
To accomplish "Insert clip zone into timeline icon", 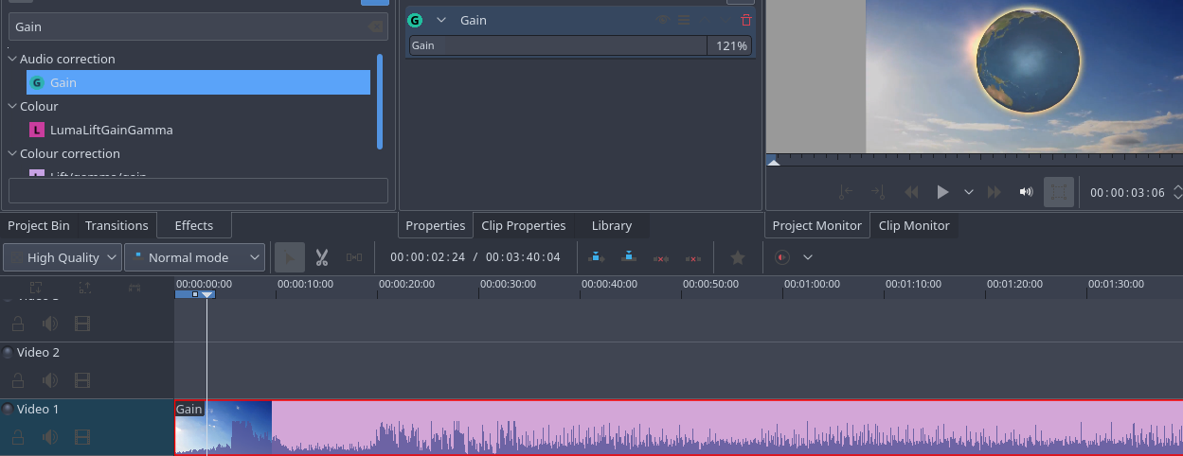I will (596, 257).
